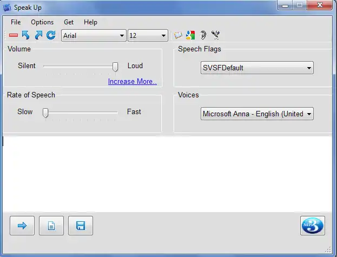Click the card/note icon in toolbar
This screenshot has height=257, width=337.
pos(178,35)
